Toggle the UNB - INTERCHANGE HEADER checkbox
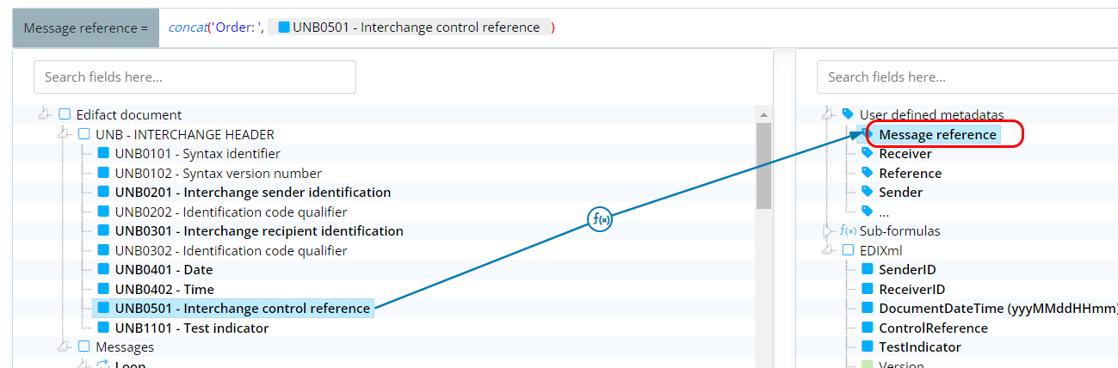1118x368 pixels. [x=84, y=134]
